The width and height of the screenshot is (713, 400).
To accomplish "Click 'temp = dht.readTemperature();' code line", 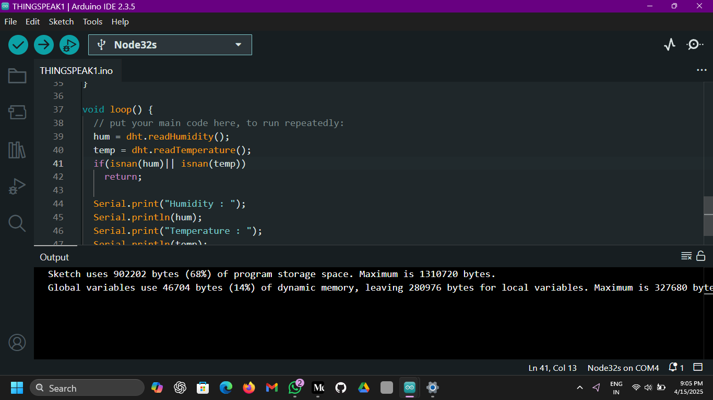I will pos(172,150).
